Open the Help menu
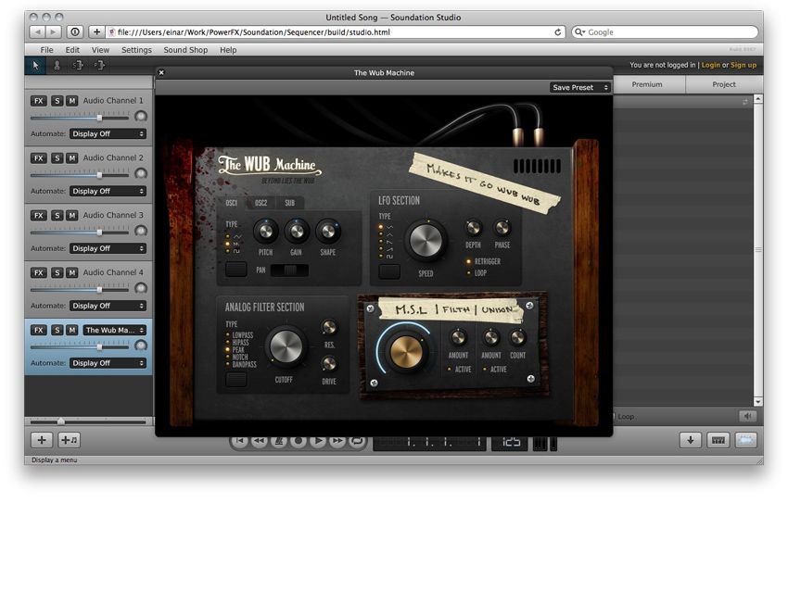Image resolution: width=788 pixels, height=591 pixels. [x=228, y=50]
